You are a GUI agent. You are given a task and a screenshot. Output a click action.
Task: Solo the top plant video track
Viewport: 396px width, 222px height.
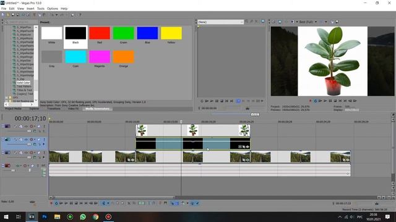pos(44,126)
